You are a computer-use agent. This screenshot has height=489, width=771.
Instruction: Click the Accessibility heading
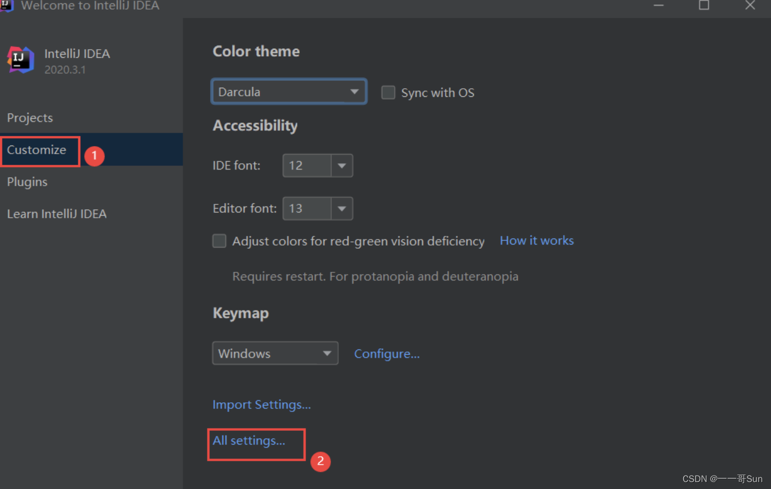pyautogui.click(x=255, y=126)
